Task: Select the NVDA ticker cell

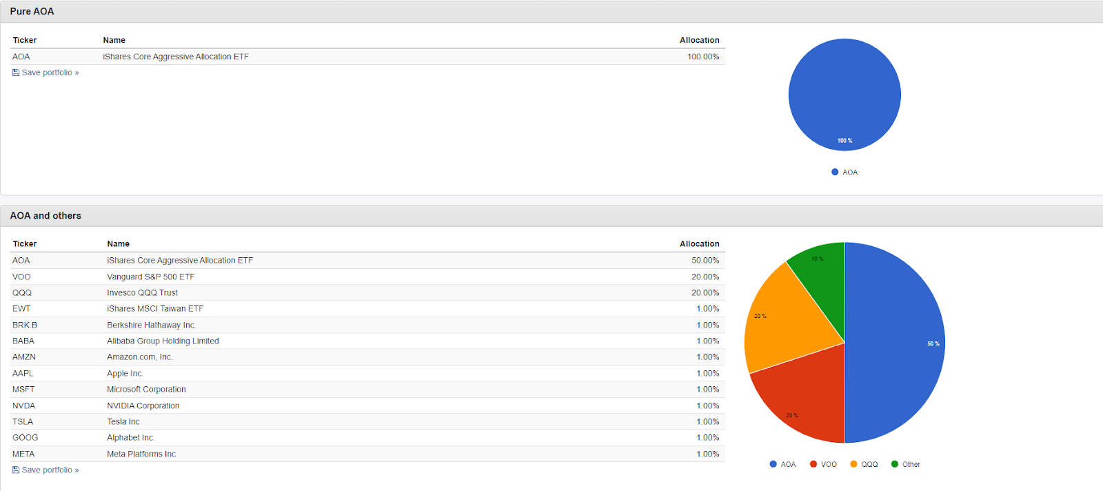Action: [x=23, y=405]
